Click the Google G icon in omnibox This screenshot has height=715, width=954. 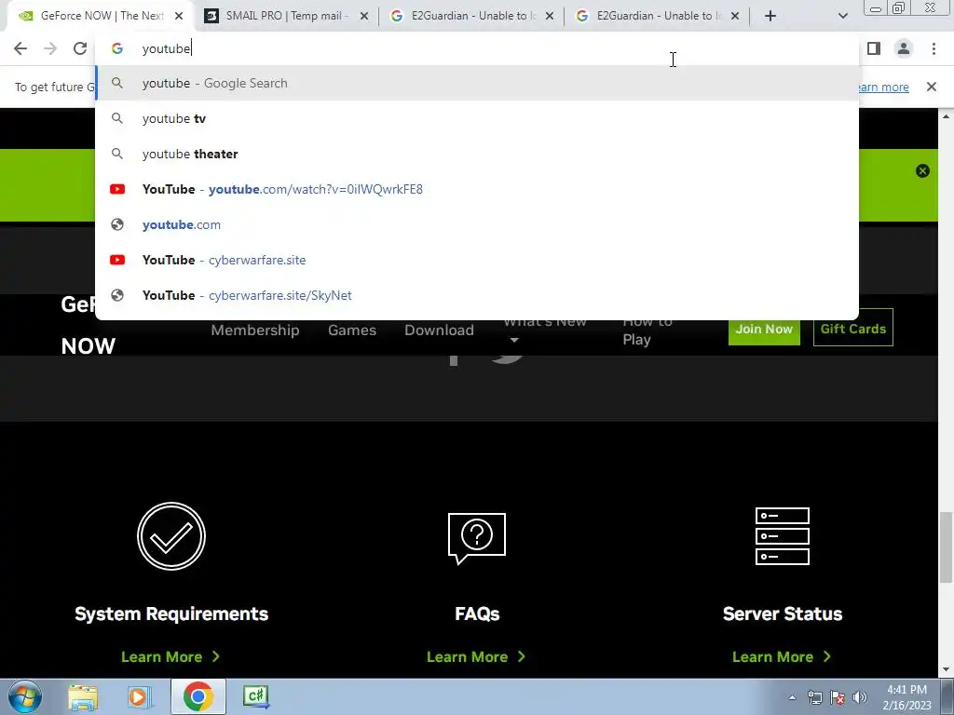(x=117, y=48)
